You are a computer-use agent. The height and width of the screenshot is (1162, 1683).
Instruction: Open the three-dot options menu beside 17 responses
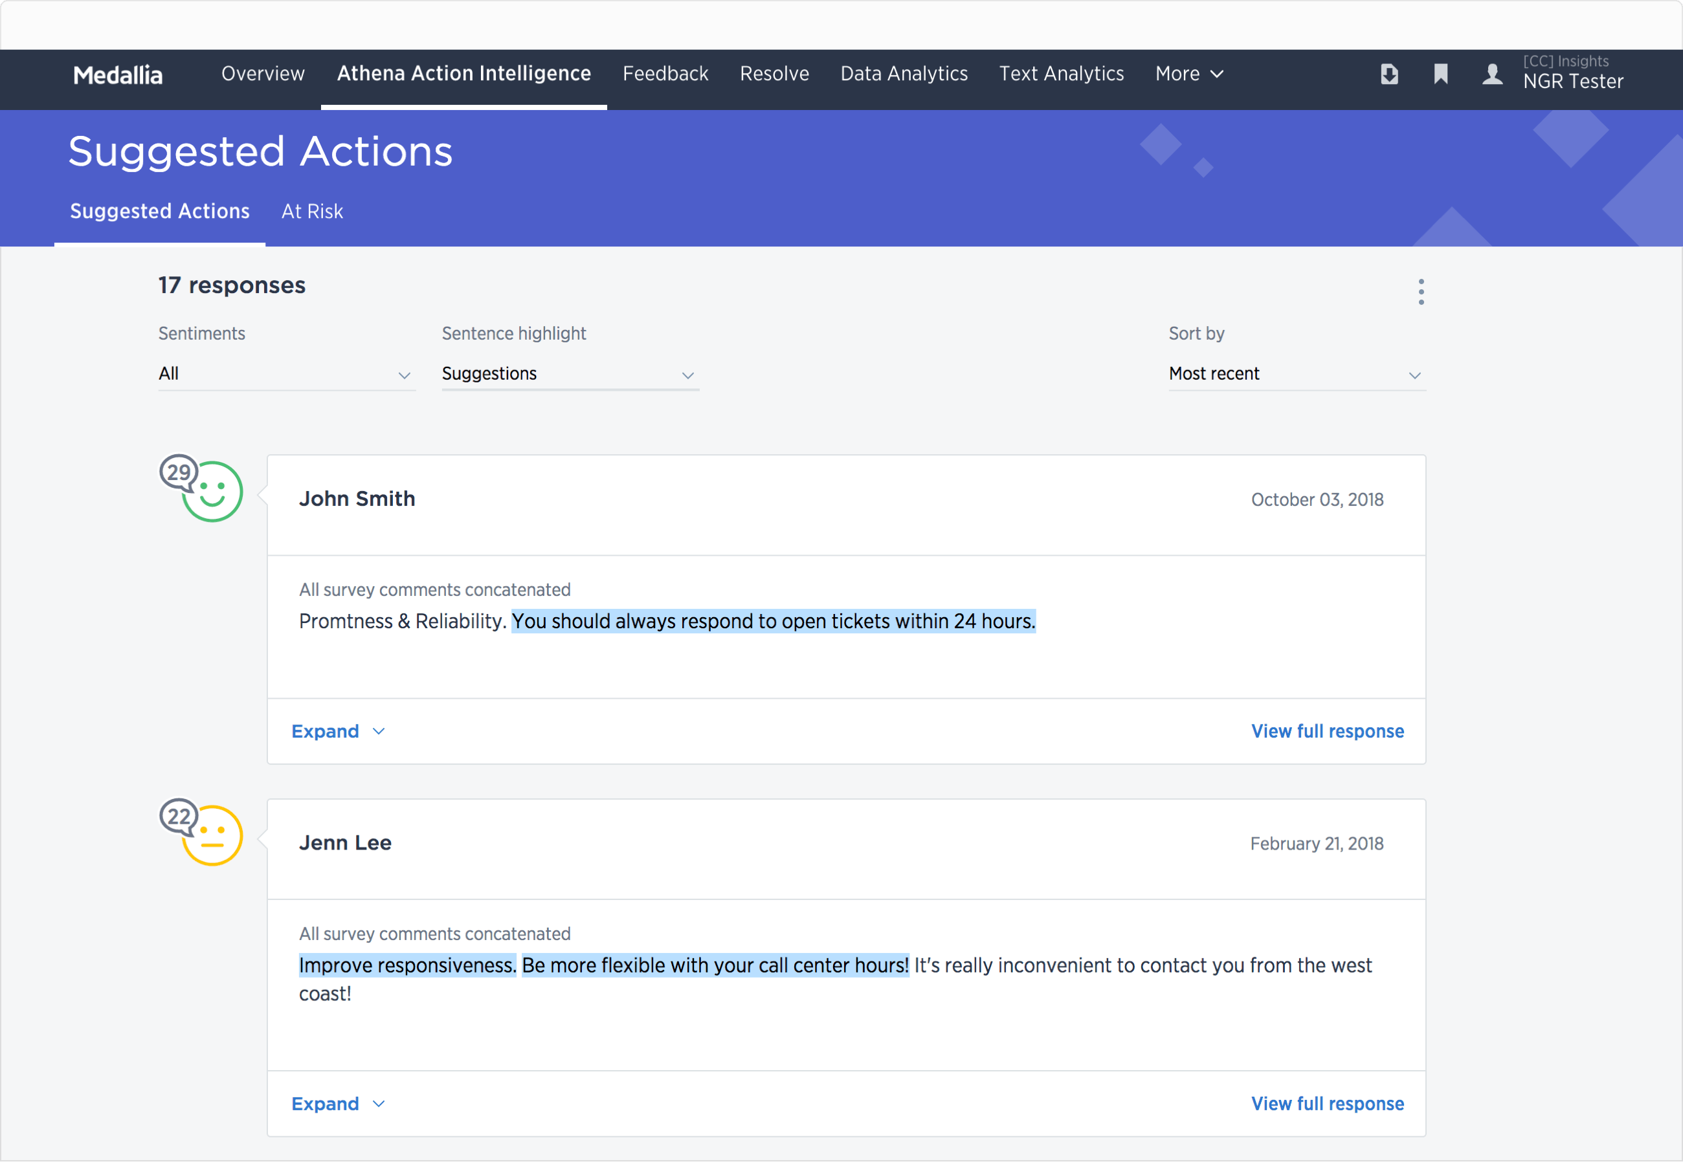(x=1420, y=290)
